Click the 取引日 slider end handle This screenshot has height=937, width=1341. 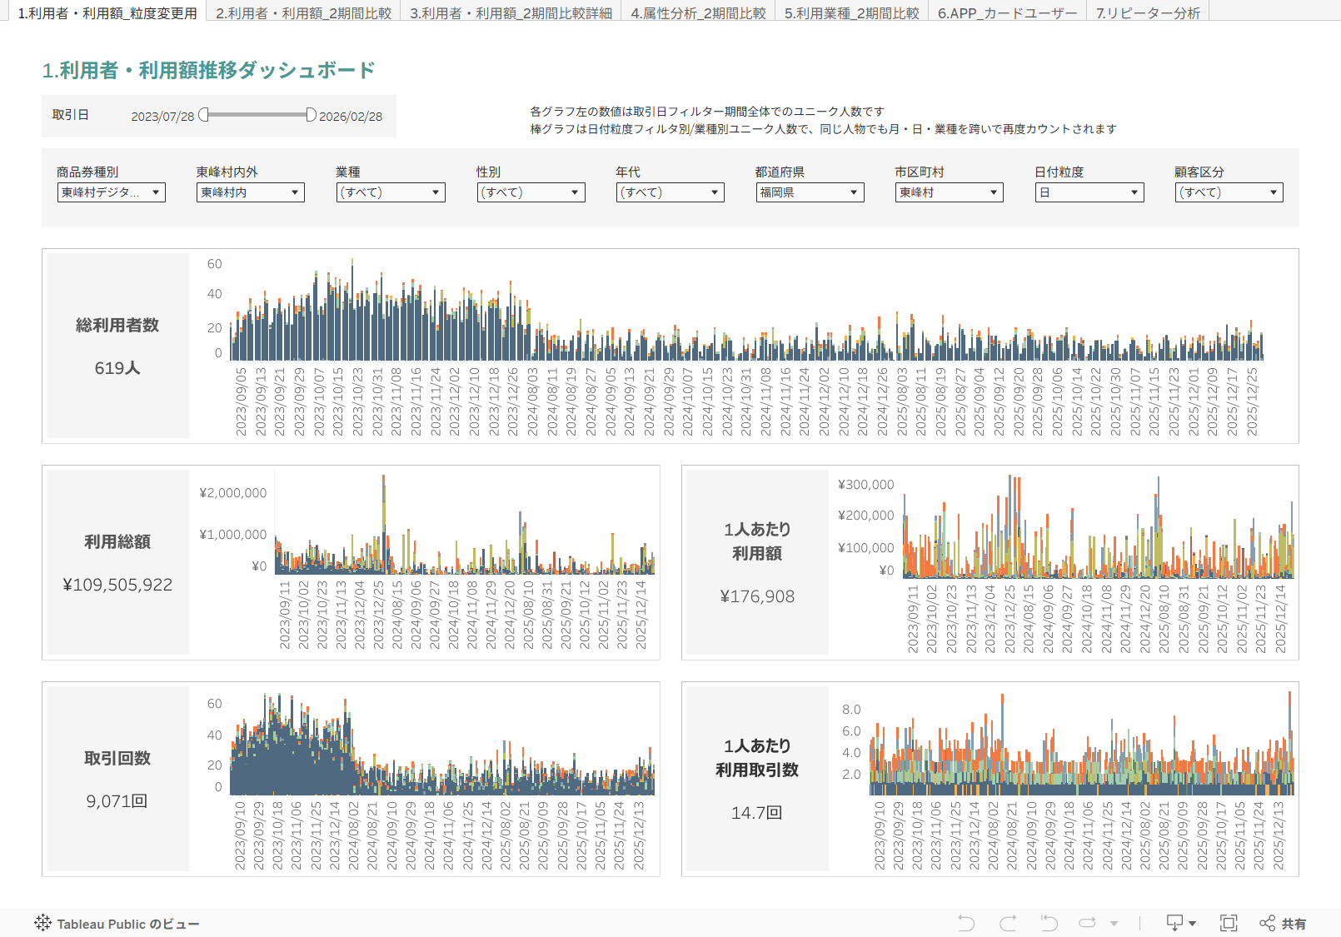pyautogui.click(x=311, y=115)
